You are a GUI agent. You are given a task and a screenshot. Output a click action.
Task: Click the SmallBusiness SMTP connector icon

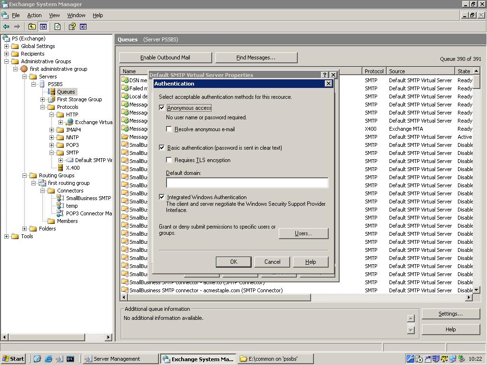point(60,198)
